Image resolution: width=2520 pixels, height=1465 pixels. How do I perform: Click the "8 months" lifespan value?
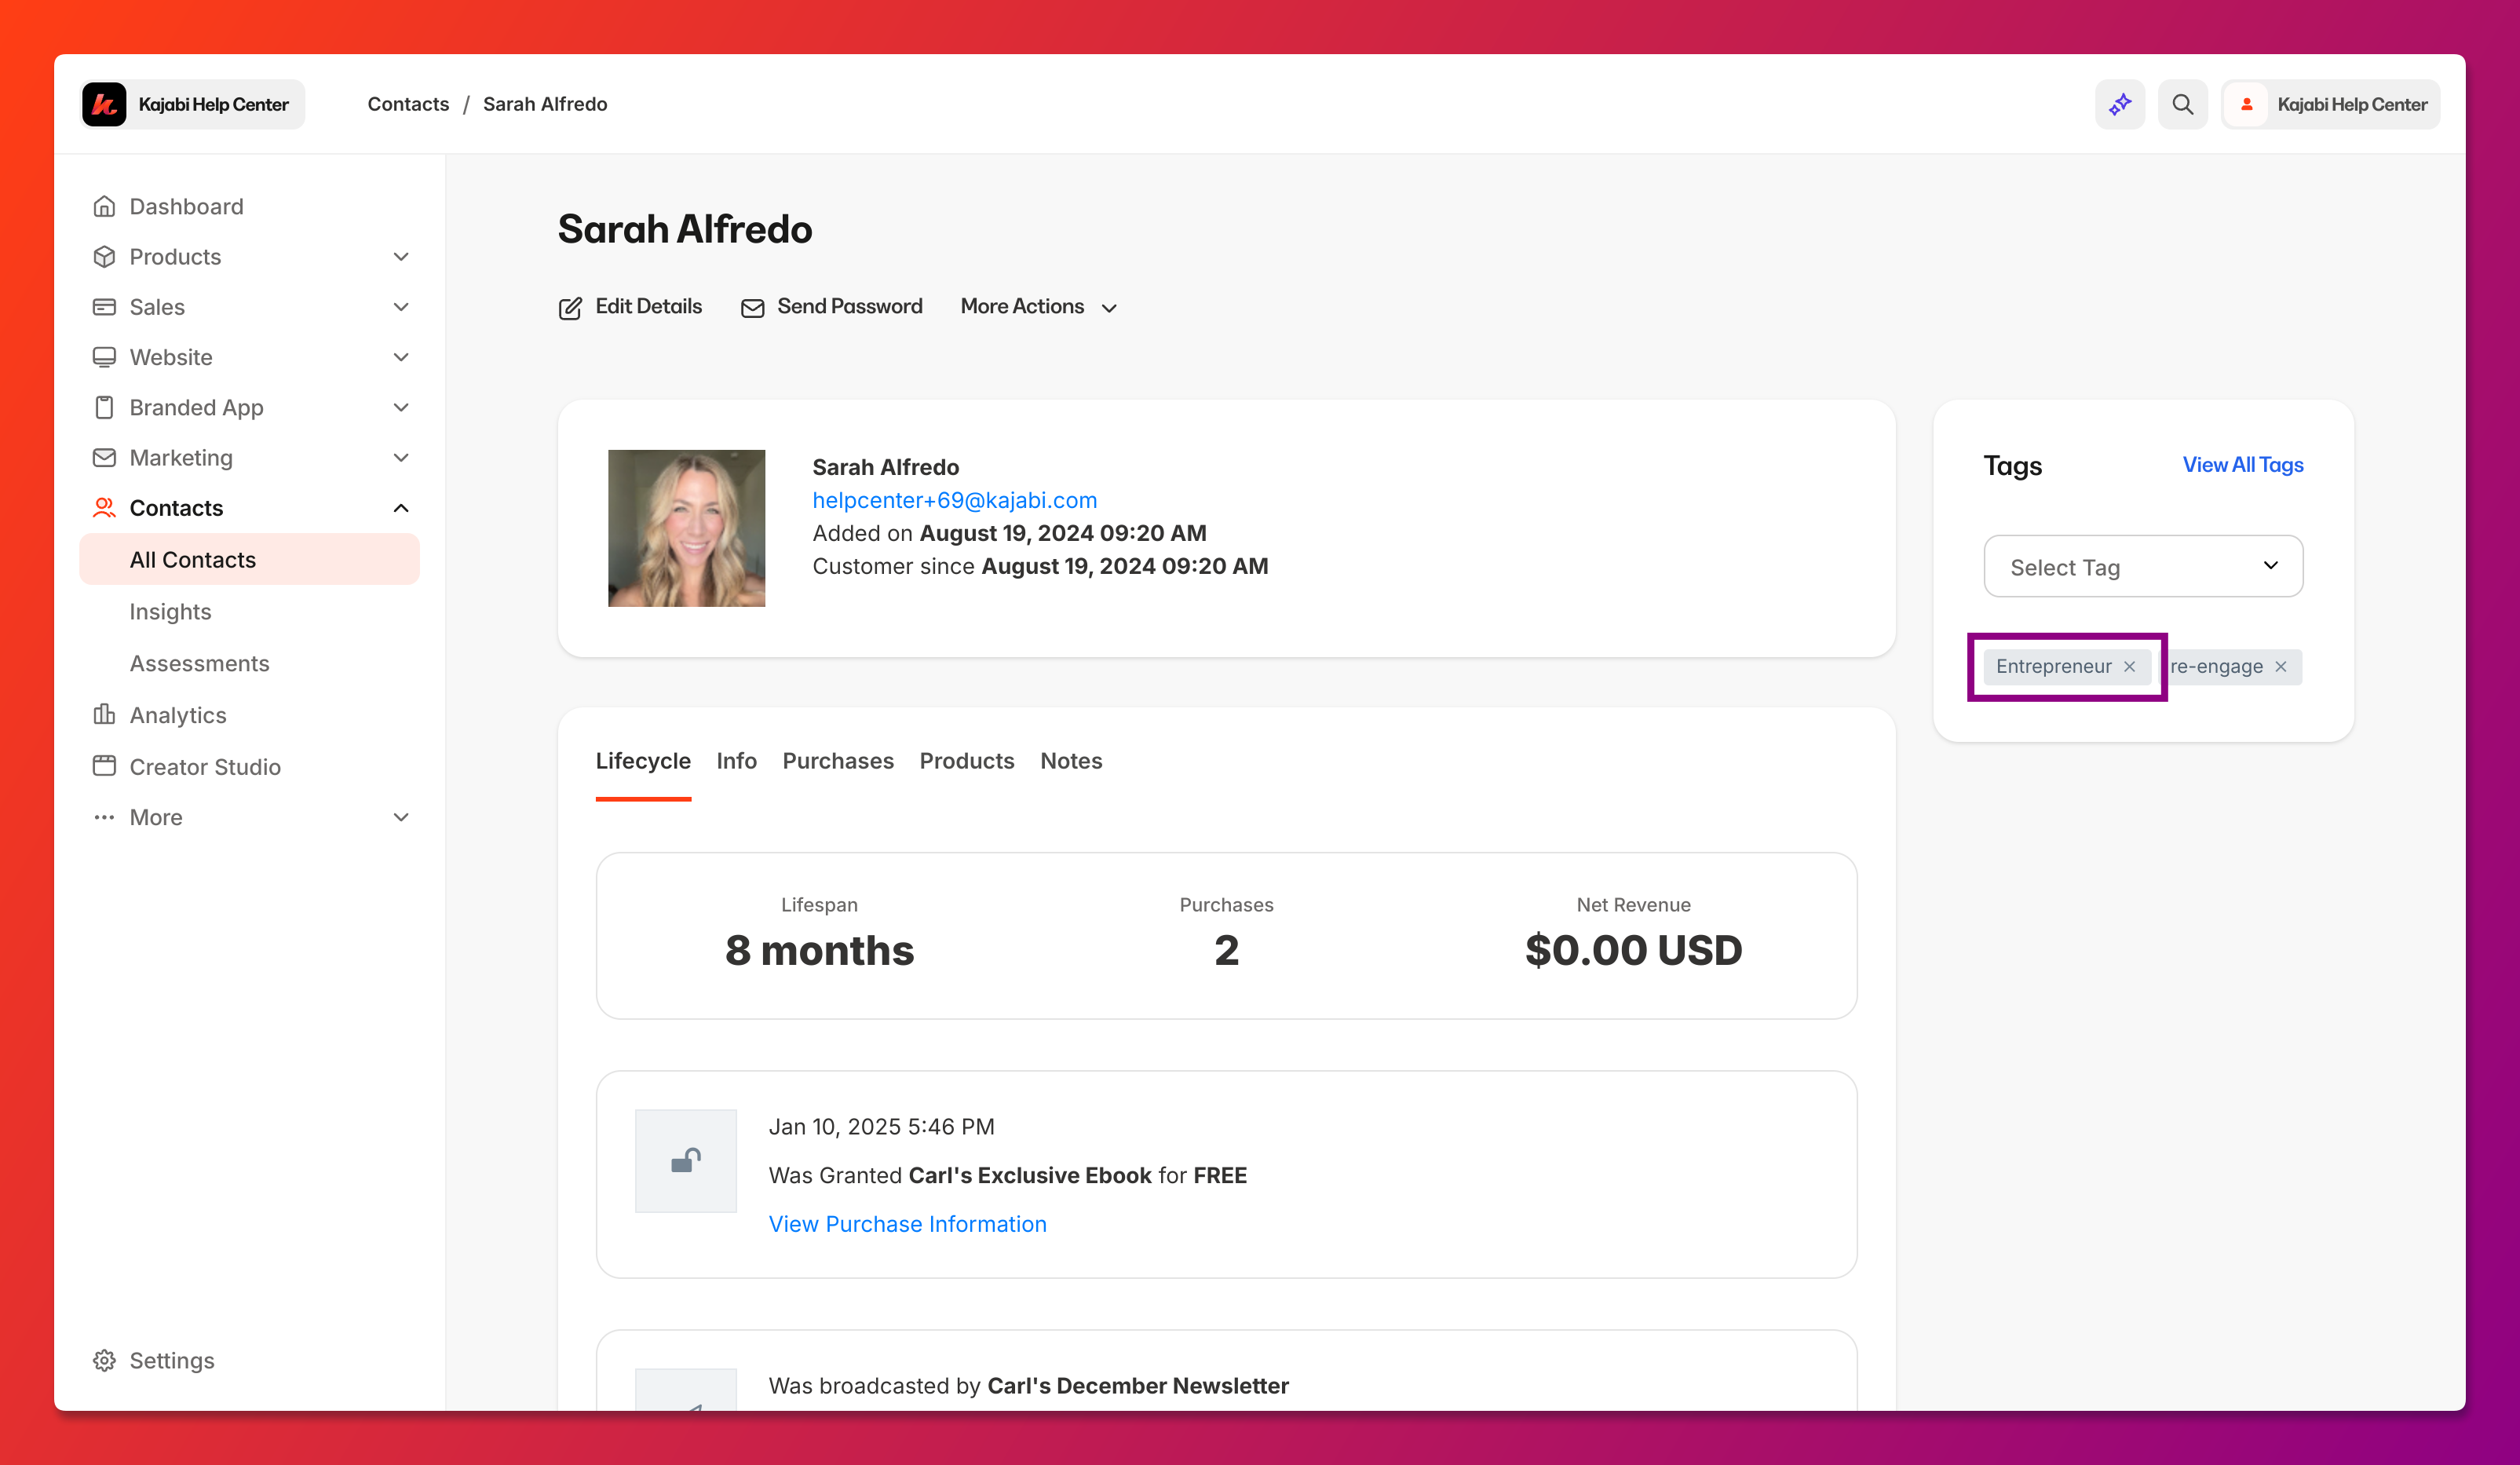(x=819, y=950)
